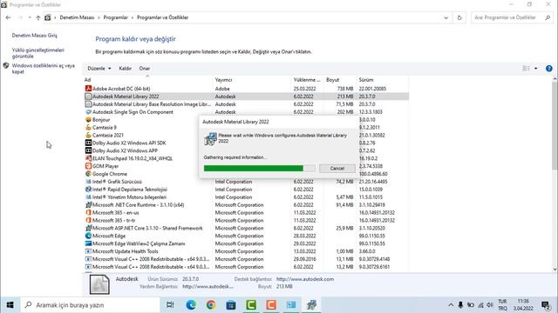Select Microsoft Edge WebView2 Çalışma Zamanı row
The width and height of the screenshot is (558, 313).
pyautogui.click(x=246, y=243)
